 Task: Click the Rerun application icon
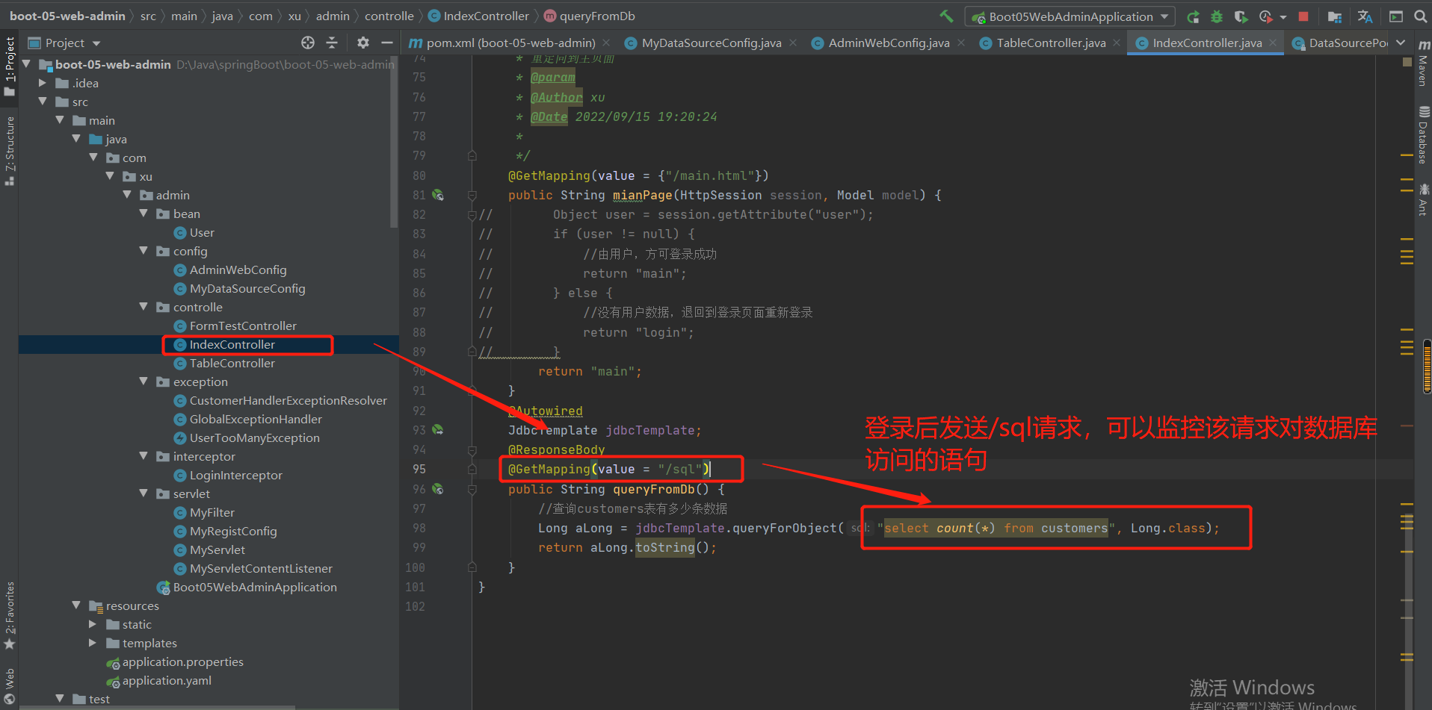coord(1194,16)
